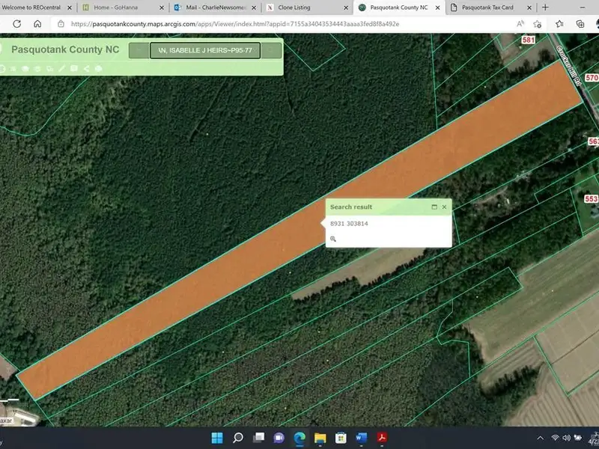The image size is (599, 449).
Task: Show hidden icons in the system tray
Action: (x=539, y=438)
